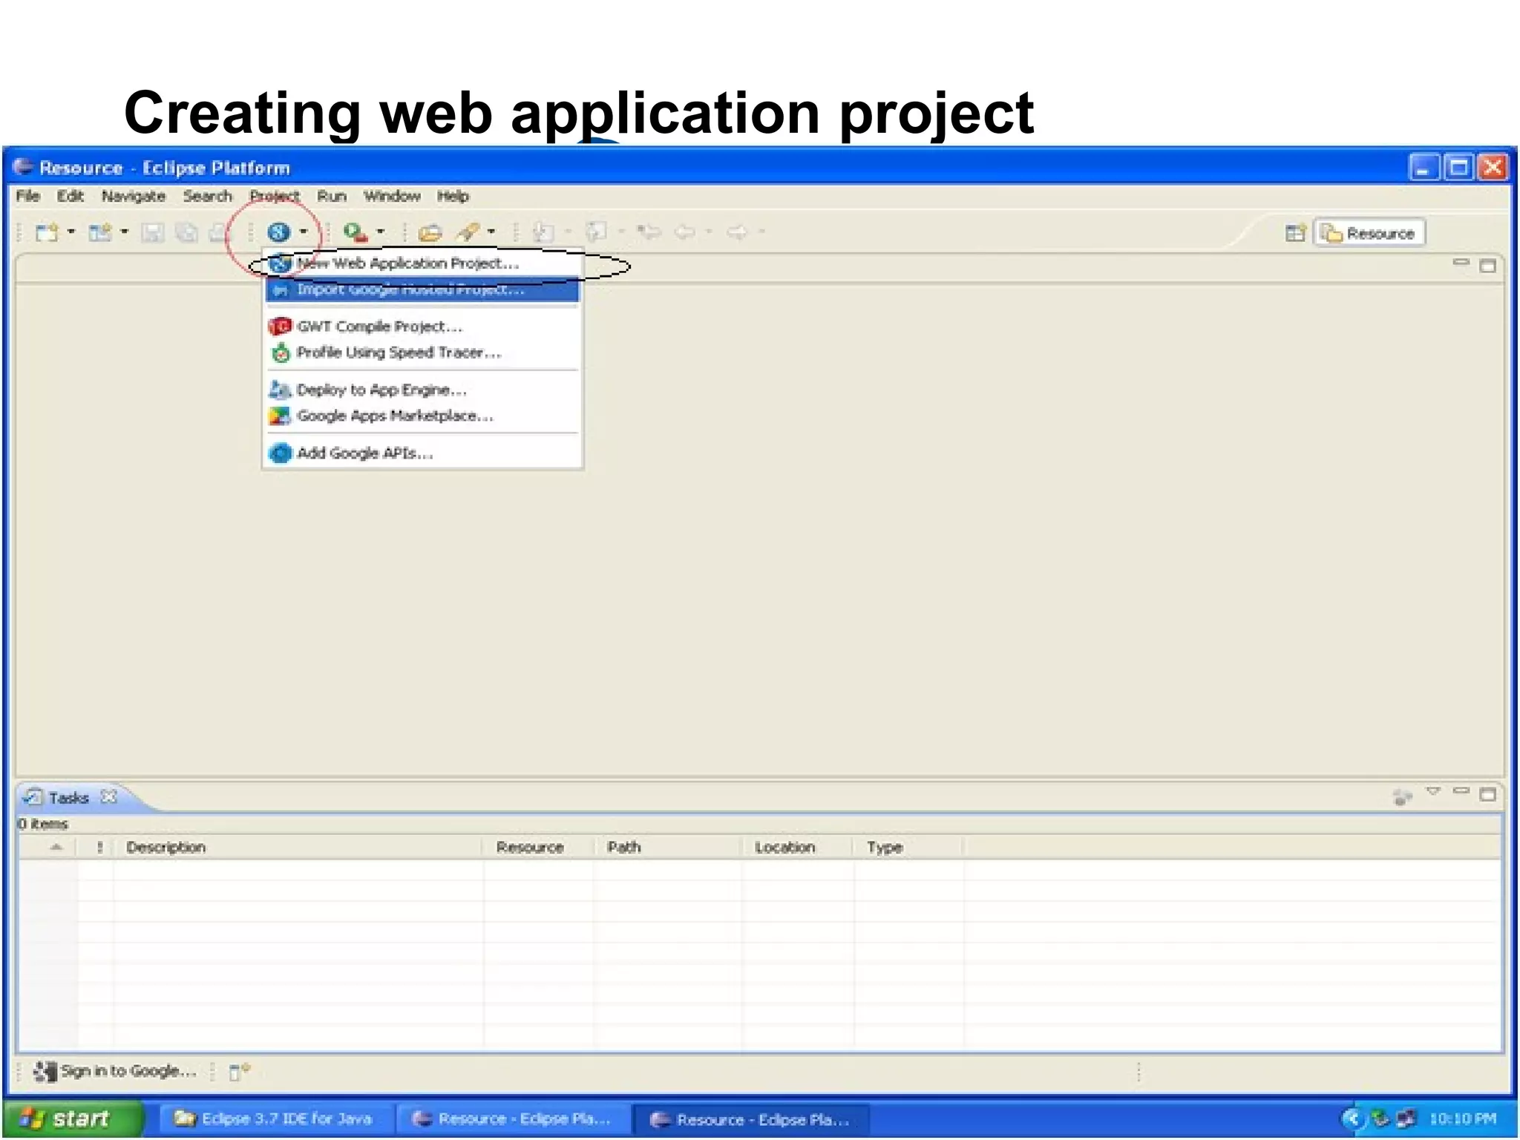Click the Last Edit Location icon
The height and width of the screenshot is (1140, 1520).
coord(649,232)
